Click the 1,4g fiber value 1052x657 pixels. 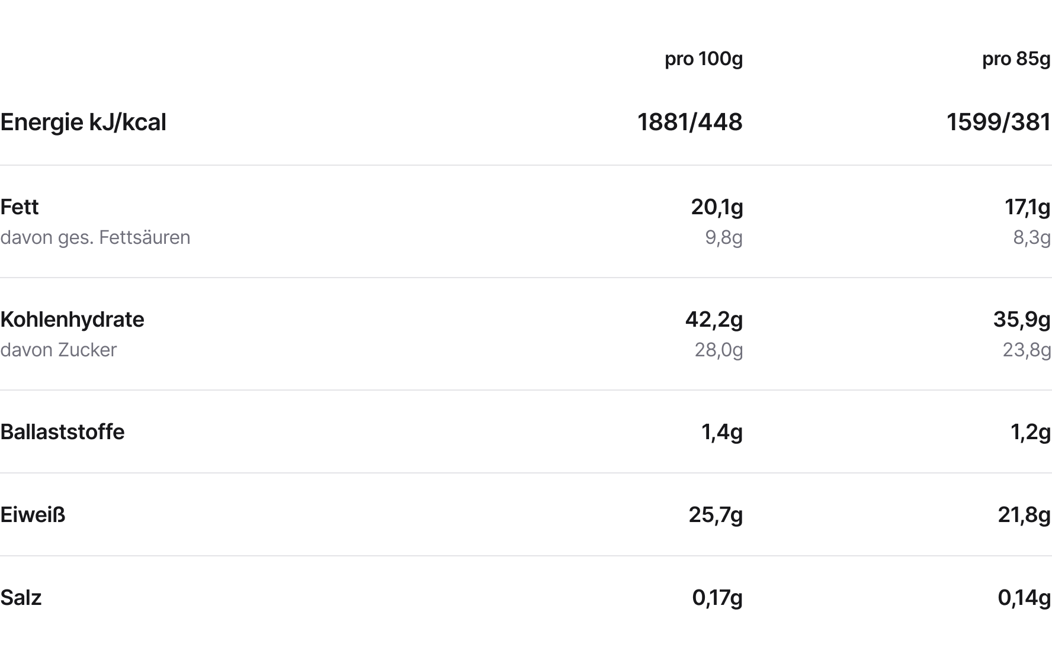[x=721, y=432]
